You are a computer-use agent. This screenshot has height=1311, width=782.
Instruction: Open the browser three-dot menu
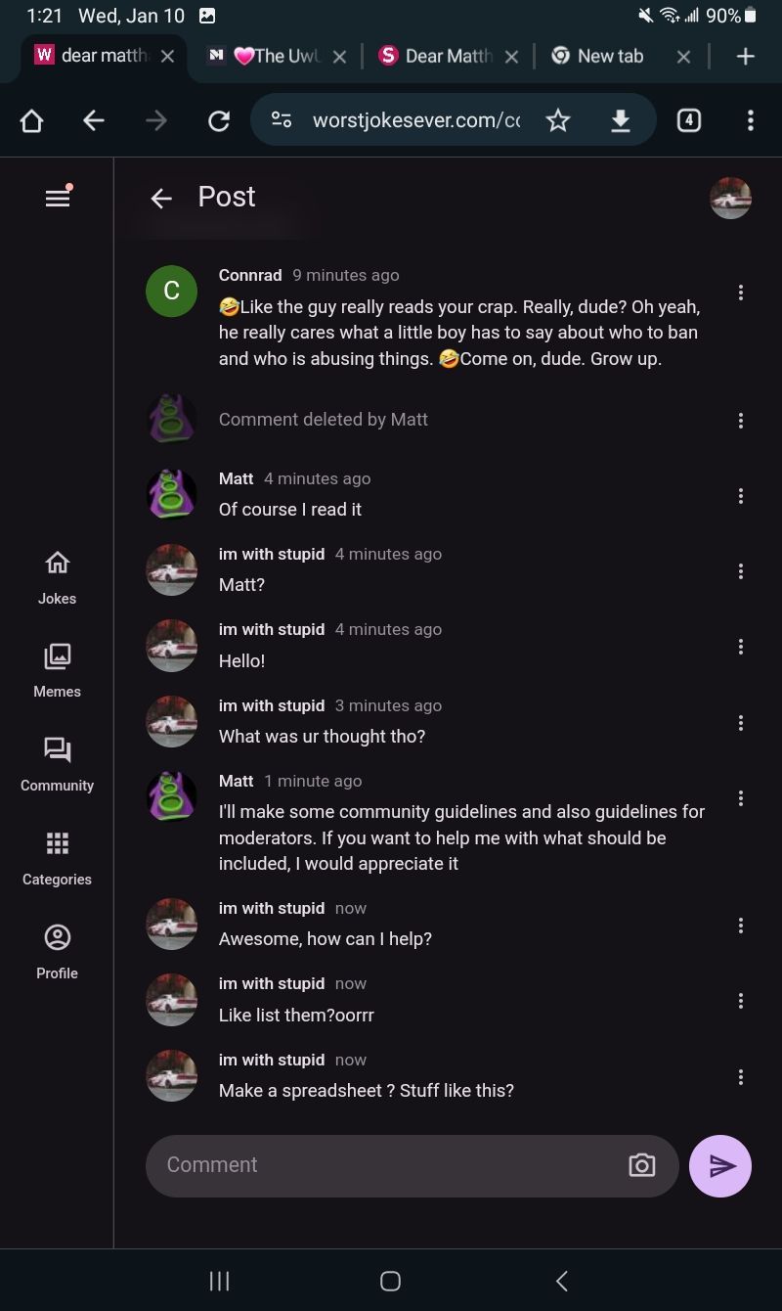click(x=750, y=120)
